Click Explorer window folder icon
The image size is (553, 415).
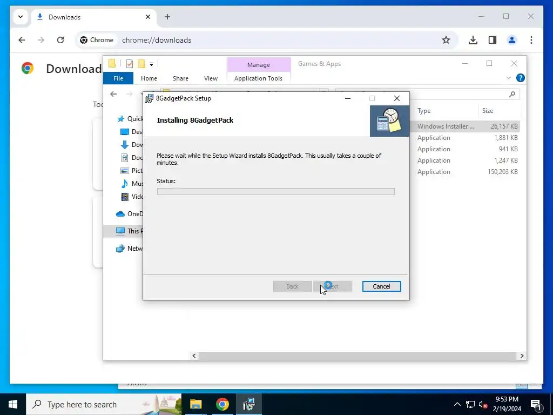coord(112,64)
